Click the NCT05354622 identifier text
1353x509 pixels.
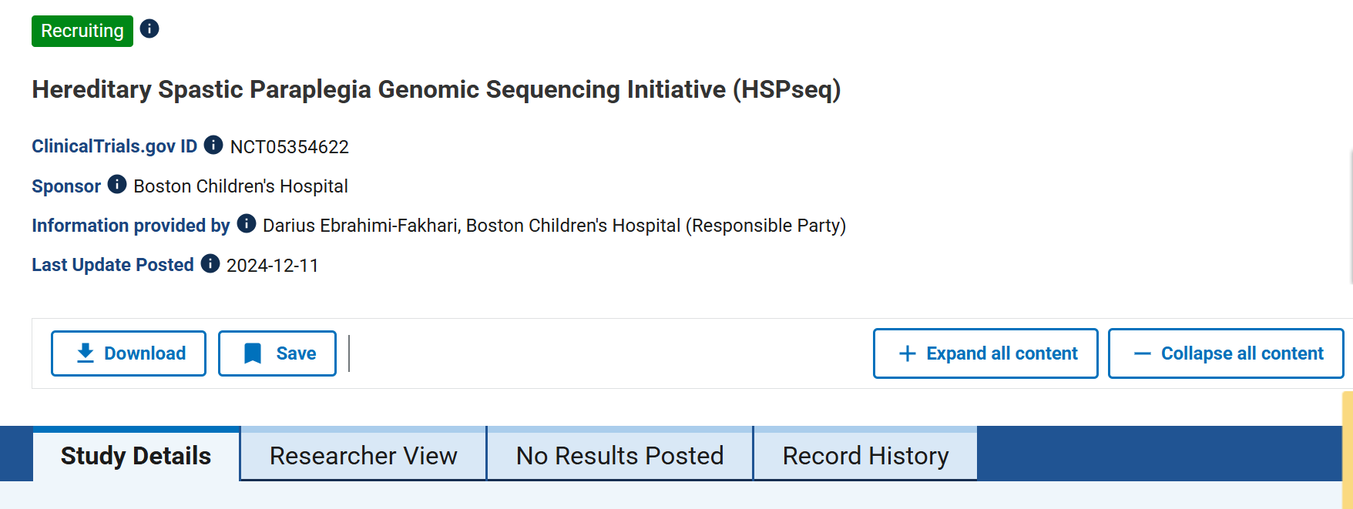click(289, 147)
